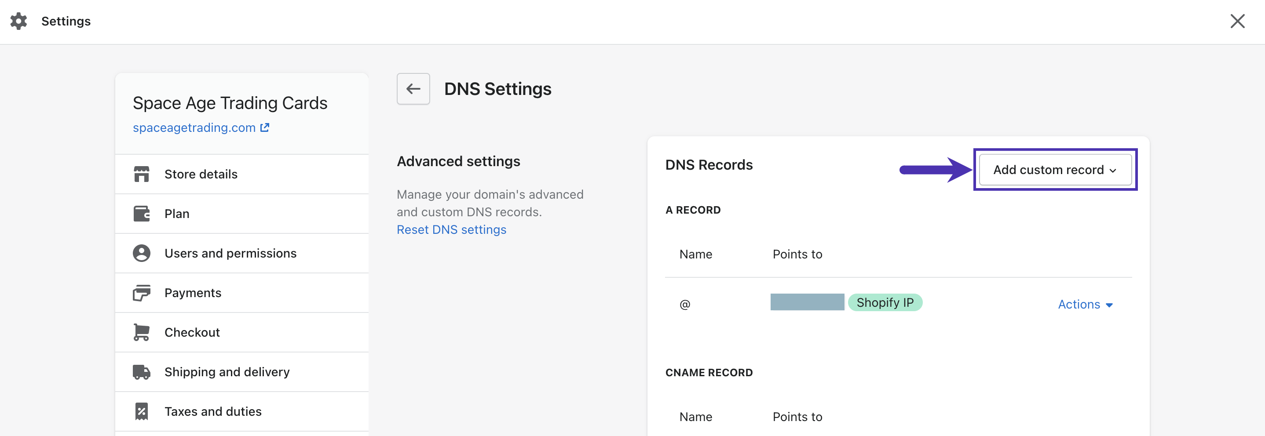
Task: Open the spaceagetrading.com store link
Action: click(194, 127)
